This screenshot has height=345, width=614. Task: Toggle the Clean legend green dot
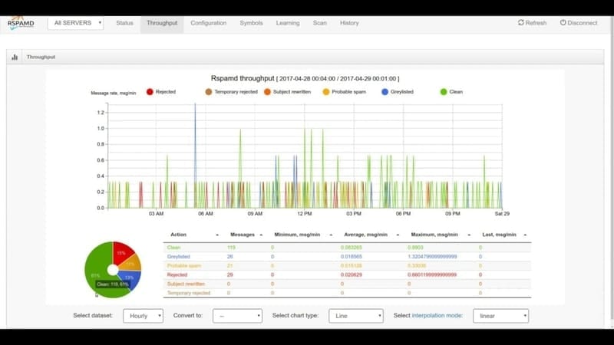444,92
